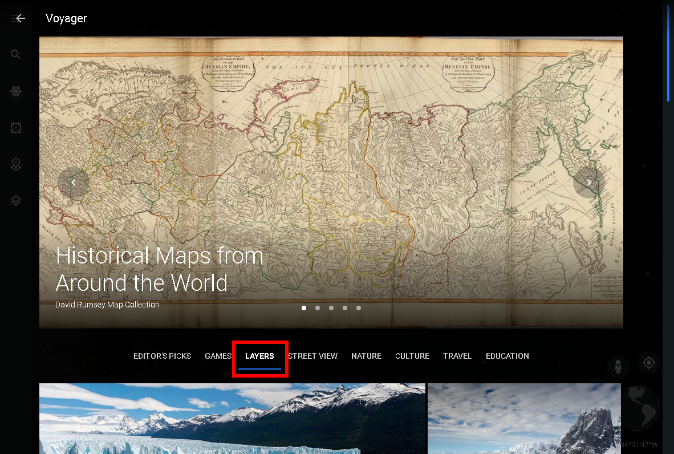The height and width of the screenshot is (454, 674).
Task: Open Historical Maps from Around the World story
Action: point(160,269)
